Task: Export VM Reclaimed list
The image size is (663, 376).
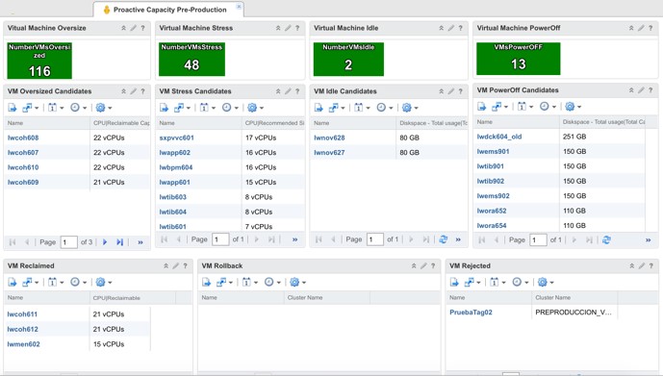Action: pos(13,282)
